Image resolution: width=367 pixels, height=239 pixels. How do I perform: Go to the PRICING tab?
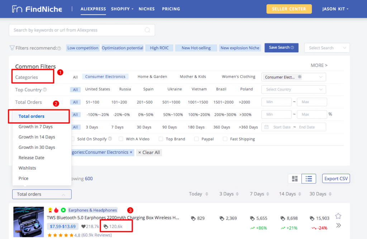pyautogui.click(x=171, y=9)
